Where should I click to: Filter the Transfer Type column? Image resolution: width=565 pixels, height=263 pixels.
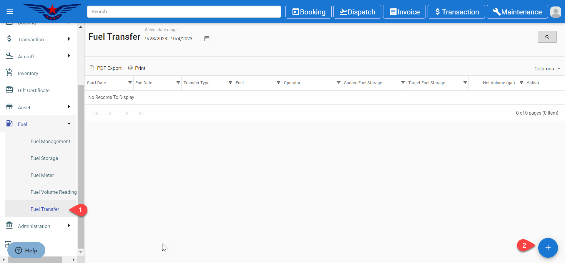[230, 83]
